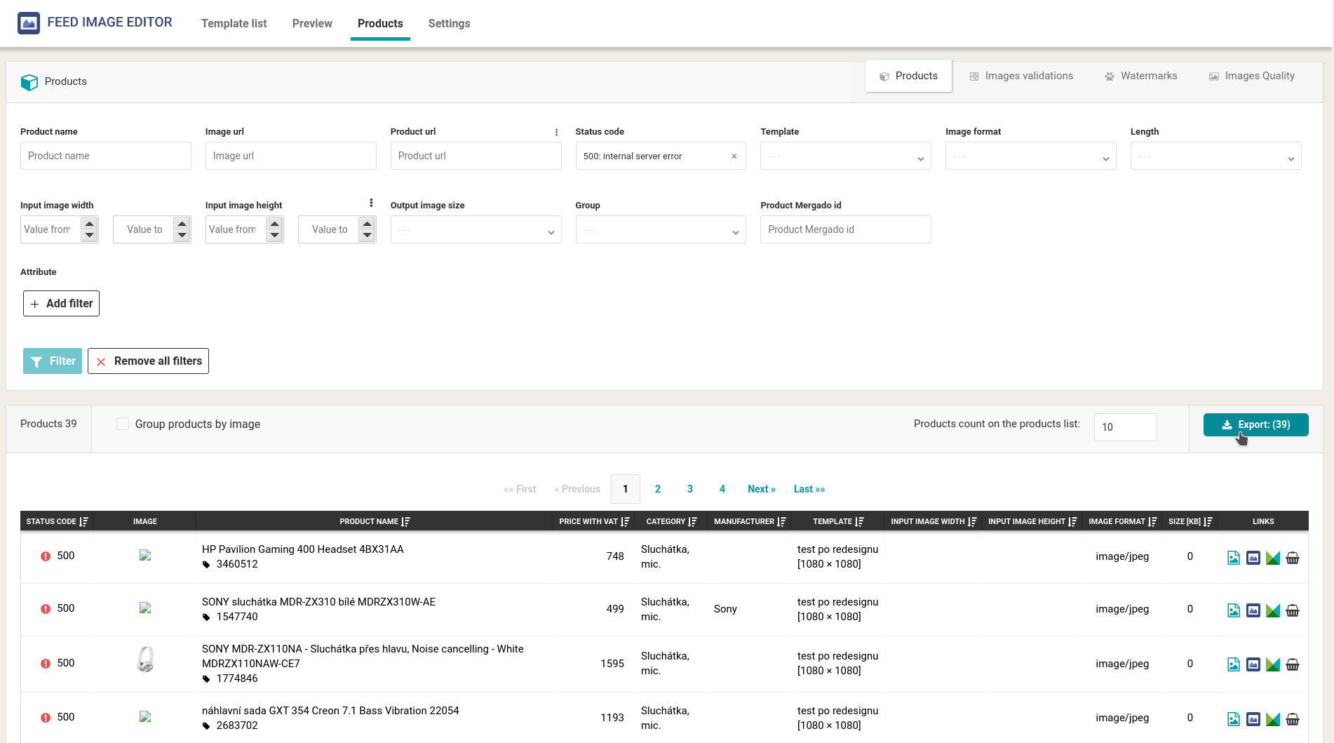The image size is (1334, 743).
Task: Open Feed Image Editor link for GXT 354 Creon row
Action: click(x=1253, y=719)
